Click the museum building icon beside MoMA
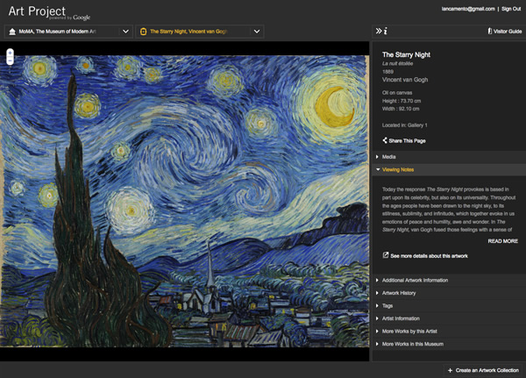The height and width of the screenshot is (378, 526). pos(12,32)
